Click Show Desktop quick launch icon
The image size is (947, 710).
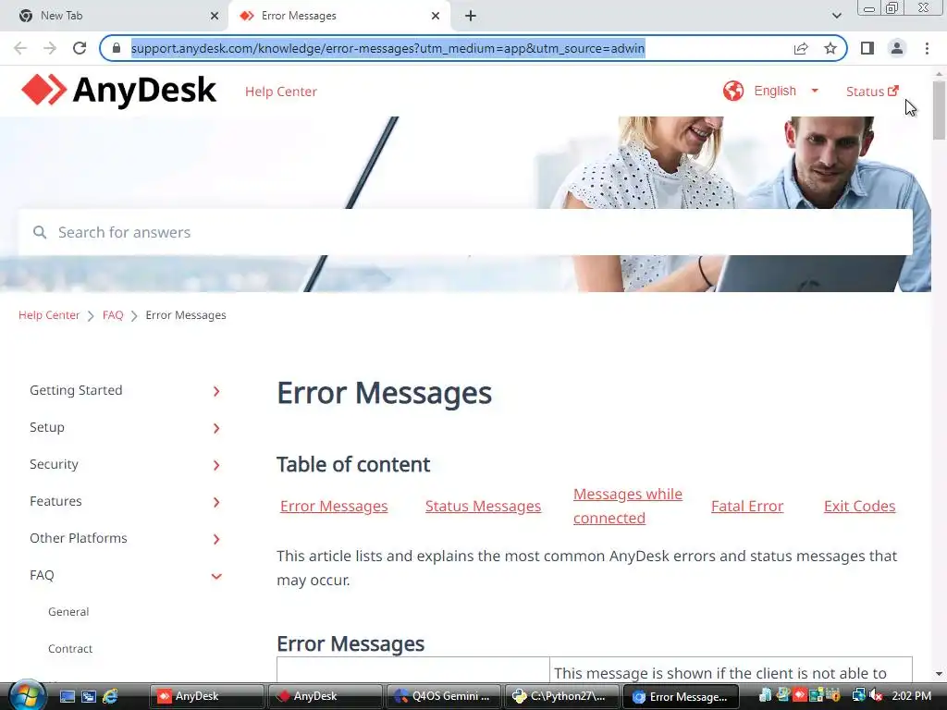(68, 697)
